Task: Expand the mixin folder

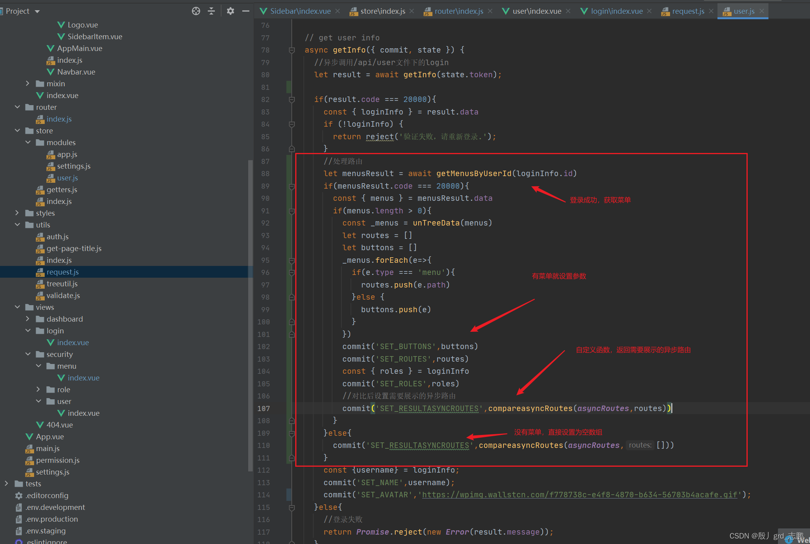Action: point(27,84)
